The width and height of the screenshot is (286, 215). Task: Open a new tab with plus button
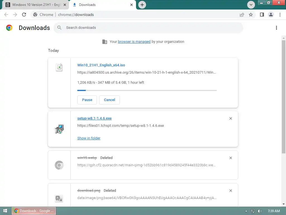point(142,5)
